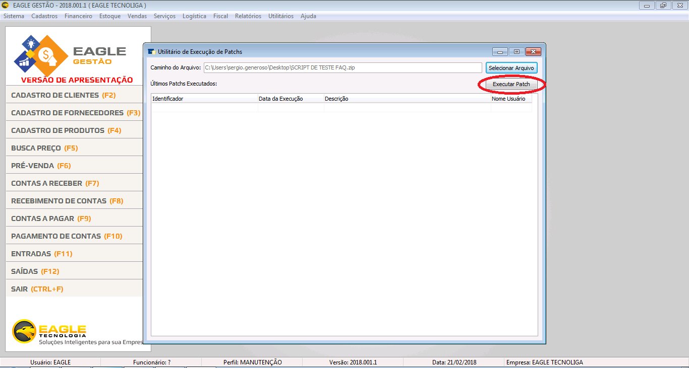
Task: Click Cadastro de Clientes (F2) button
Action: tap(75, 95)
